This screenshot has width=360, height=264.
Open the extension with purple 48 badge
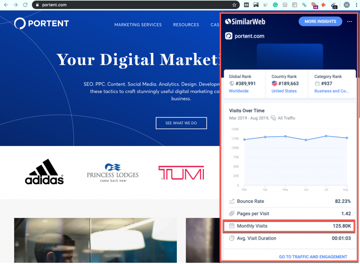pyautogui.click(x=314, y=6)
